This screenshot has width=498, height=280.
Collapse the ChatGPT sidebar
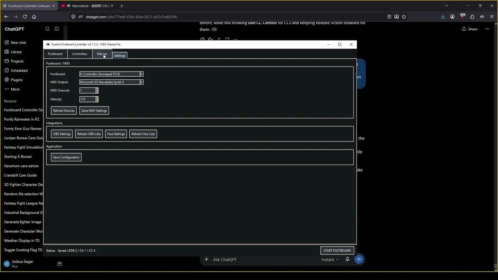[x=57, y=29]
